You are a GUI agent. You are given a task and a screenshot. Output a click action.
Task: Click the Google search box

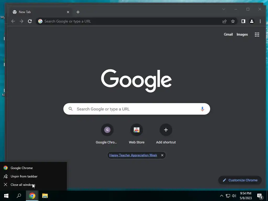137,109
